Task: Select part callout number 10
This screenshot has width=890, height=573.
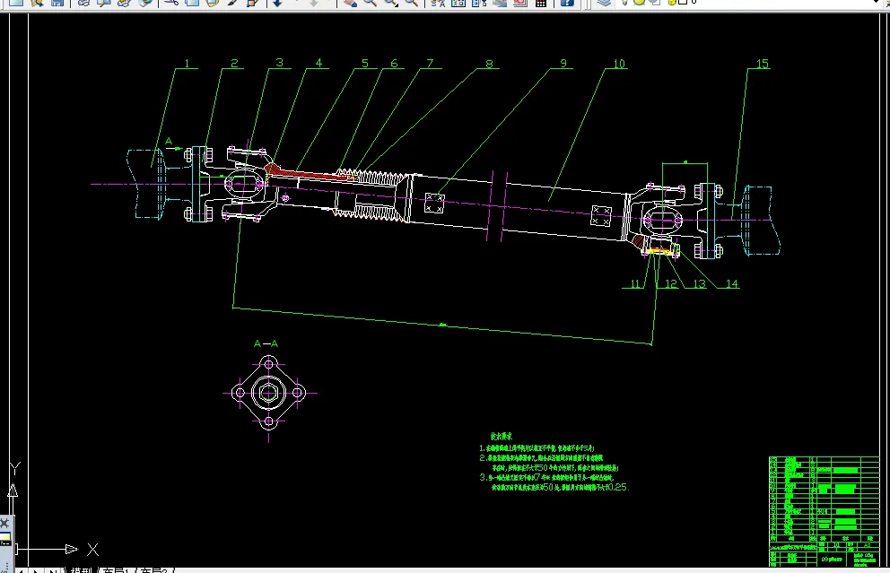Action: 619,64
